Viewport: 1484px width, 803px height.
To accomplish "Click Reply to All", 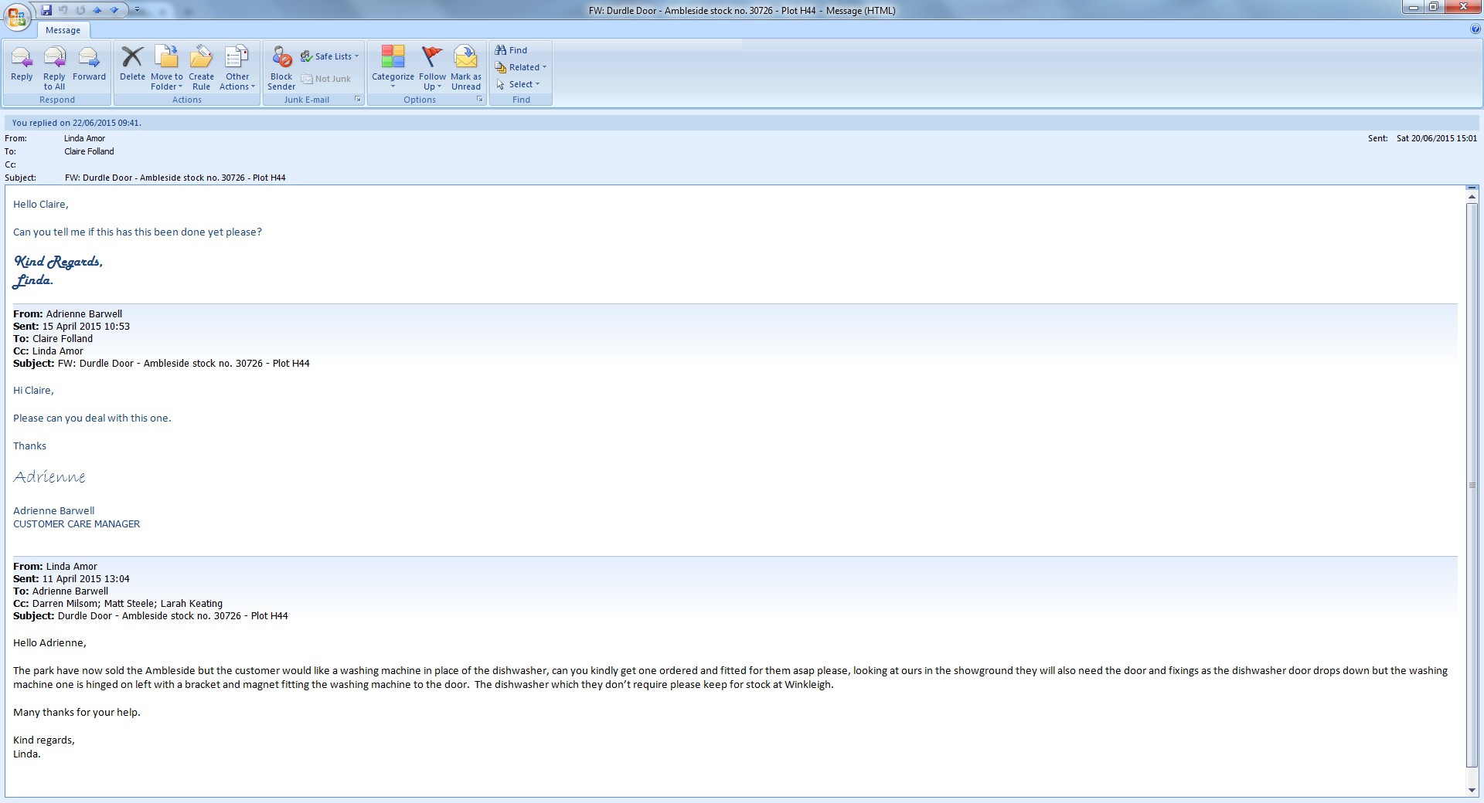I will (54, 68).
